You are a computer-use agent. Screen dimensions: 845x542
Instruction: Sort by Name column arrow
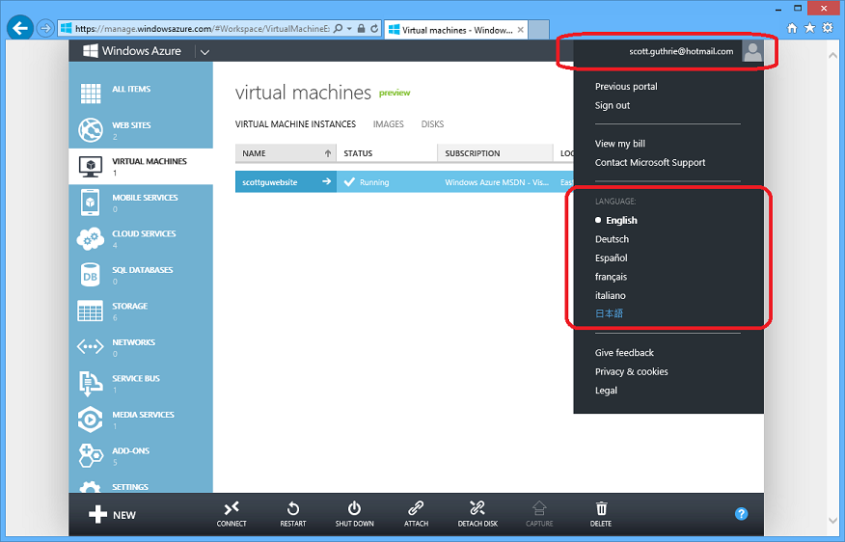pos(328,153)
